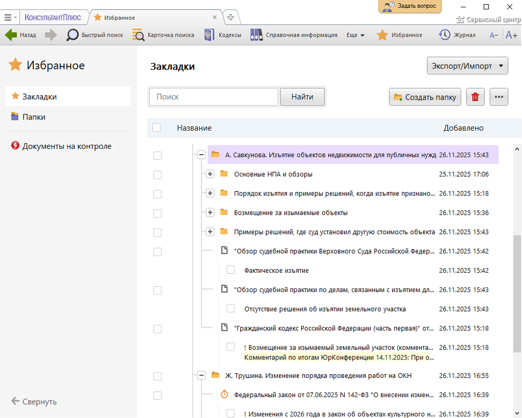522x418 pixels.
Task: Open the 'Еще' toolbar menu
Action: pos(355,35)
